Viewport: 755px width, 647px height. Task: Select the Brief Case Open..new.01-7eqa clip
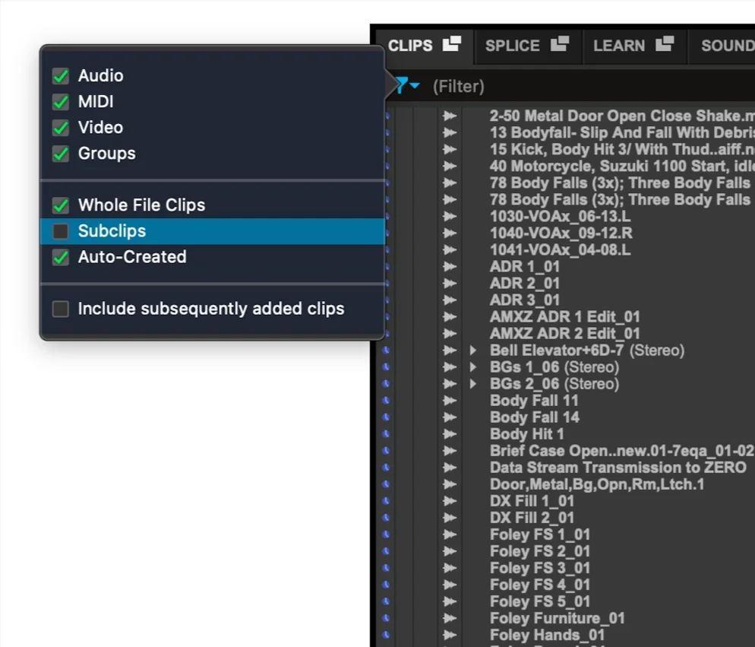(622, 451)
